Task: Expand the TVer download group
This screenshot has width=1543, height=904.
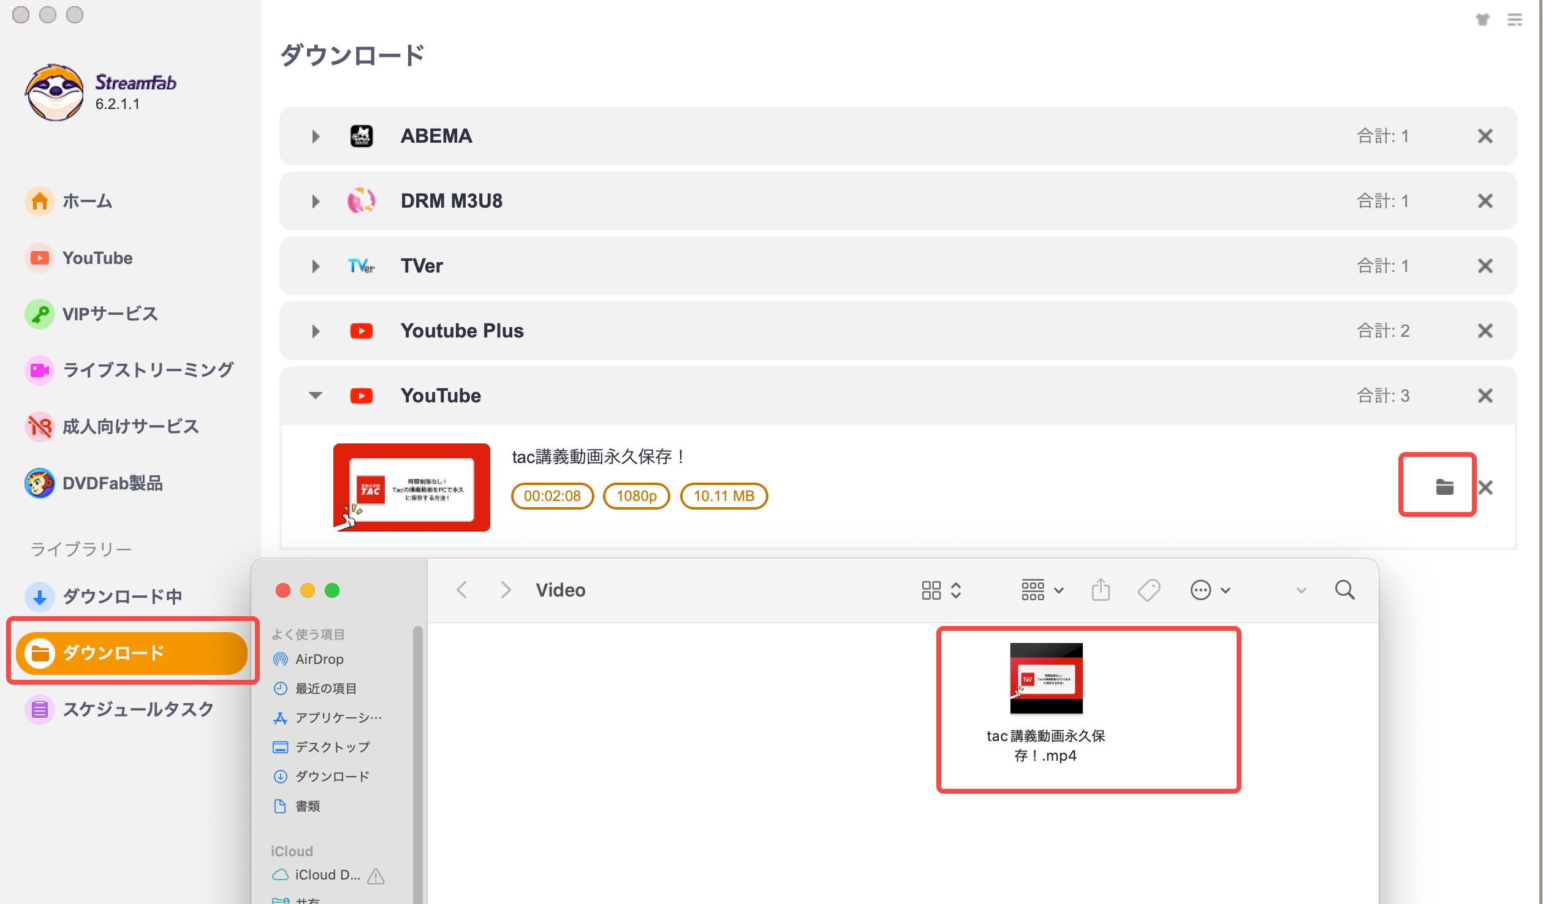Action: tap(316, 266)
